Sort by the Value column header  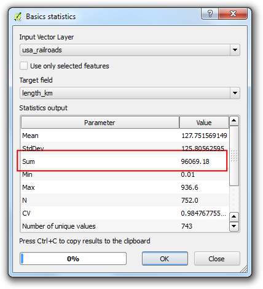(x=204, y=123)
